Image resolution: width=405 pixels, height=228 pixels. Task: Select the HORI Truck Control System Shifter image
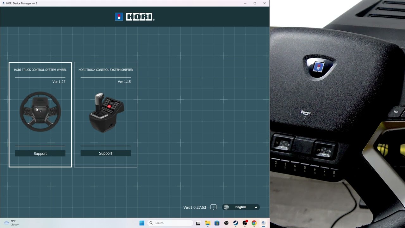(106, 112)
